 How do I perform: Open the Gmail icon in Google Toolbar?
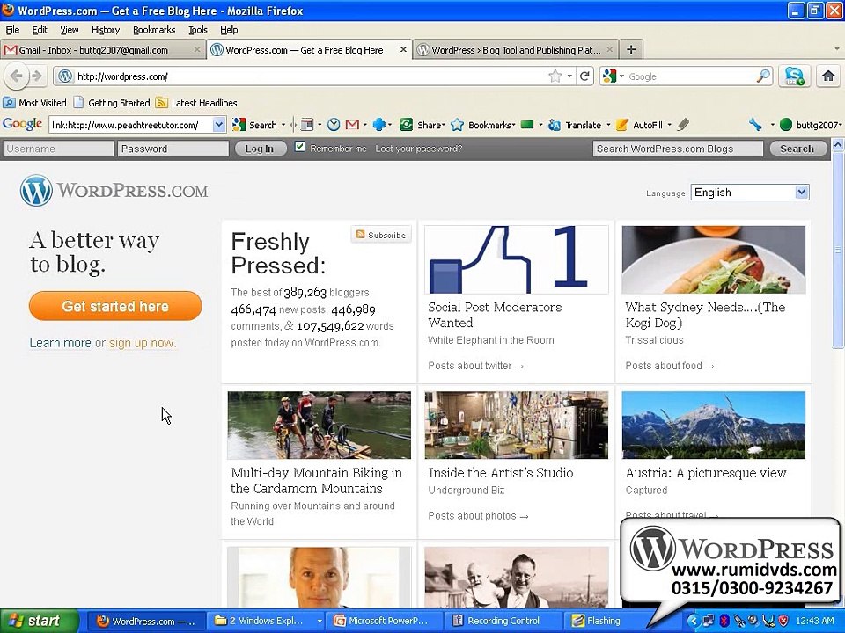[352, 125]
